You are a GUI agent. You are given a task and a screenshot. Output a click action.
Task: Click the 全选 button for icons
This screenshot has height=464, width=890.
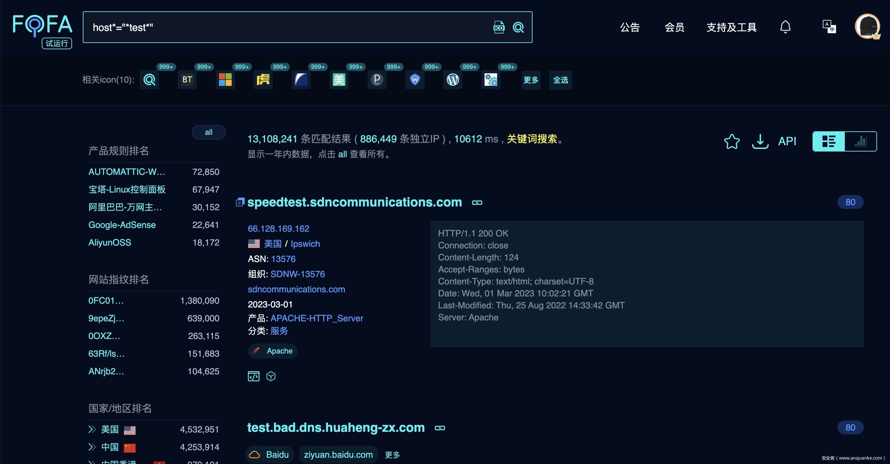tap(560, 80)
